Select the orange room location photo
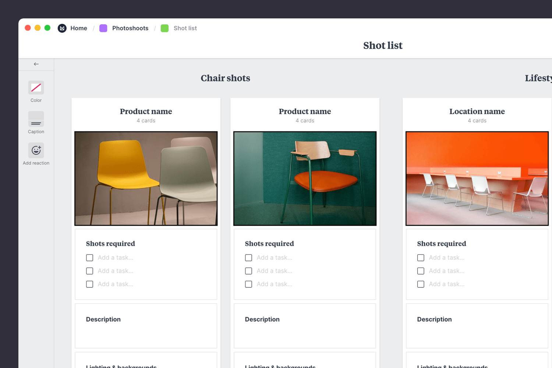552x368 pixels. [x=477, y=178]
